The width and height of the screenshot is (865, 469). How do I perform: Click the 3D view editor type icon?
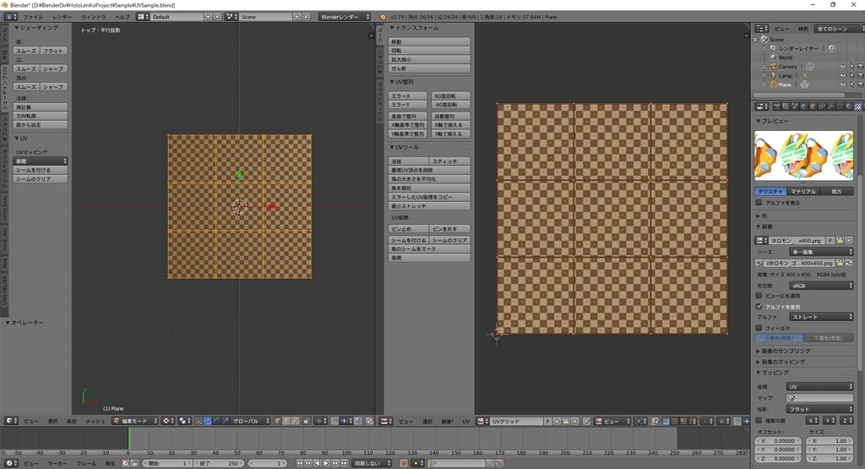click(x=11, y=421)
